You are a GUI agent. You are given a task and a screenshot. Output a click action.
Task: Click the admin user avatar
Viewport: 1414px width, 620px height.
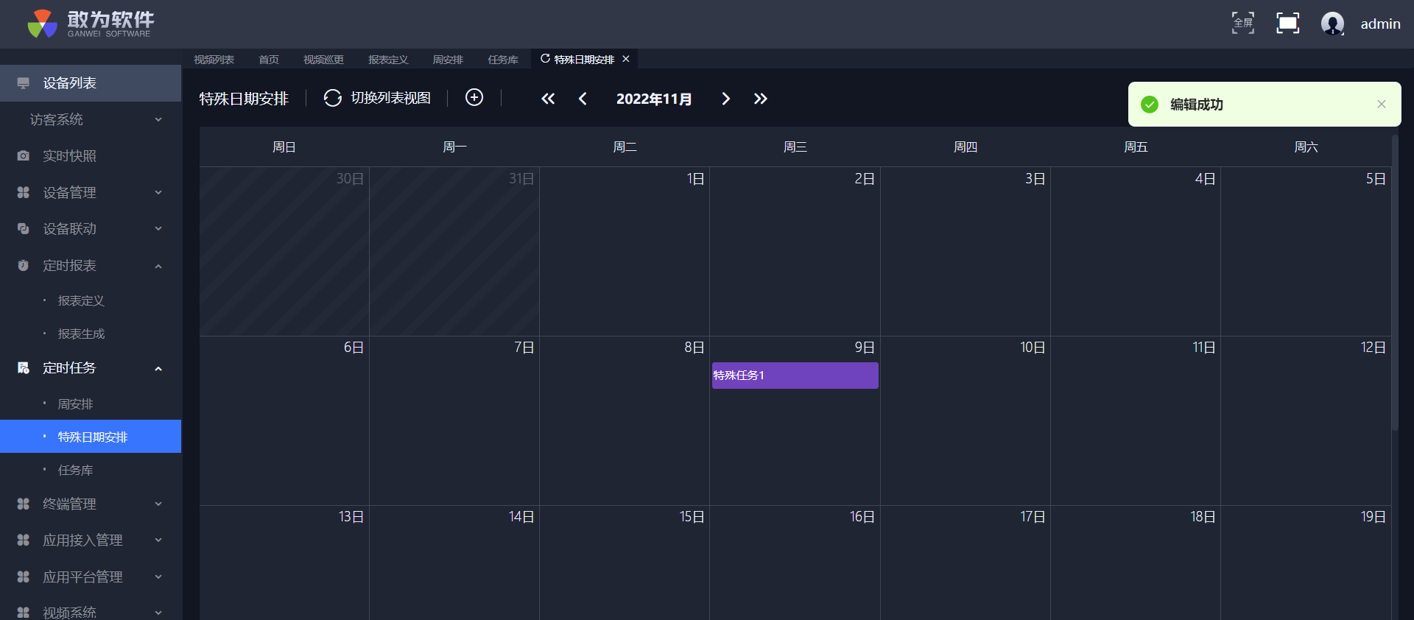click(1332, 24)
